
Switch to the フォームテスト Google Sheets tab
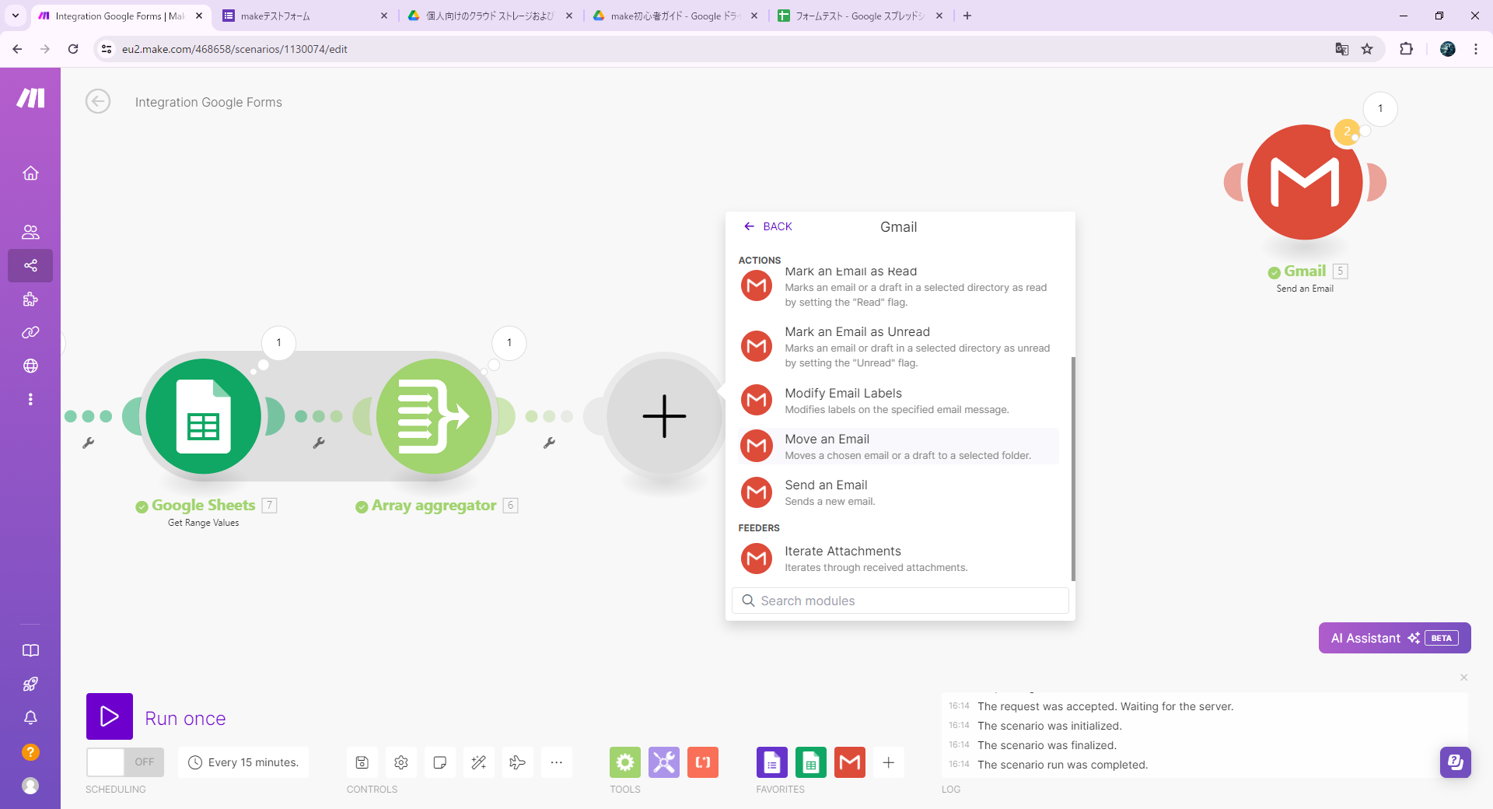pos(860,16)
